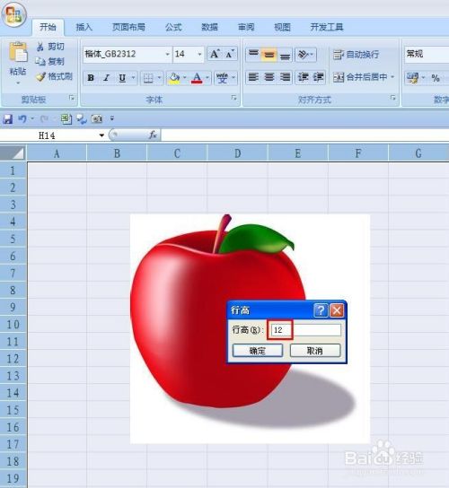Open fill color dropdown arrow
This screenshot has width=449, height=488.
click(184, 78)
